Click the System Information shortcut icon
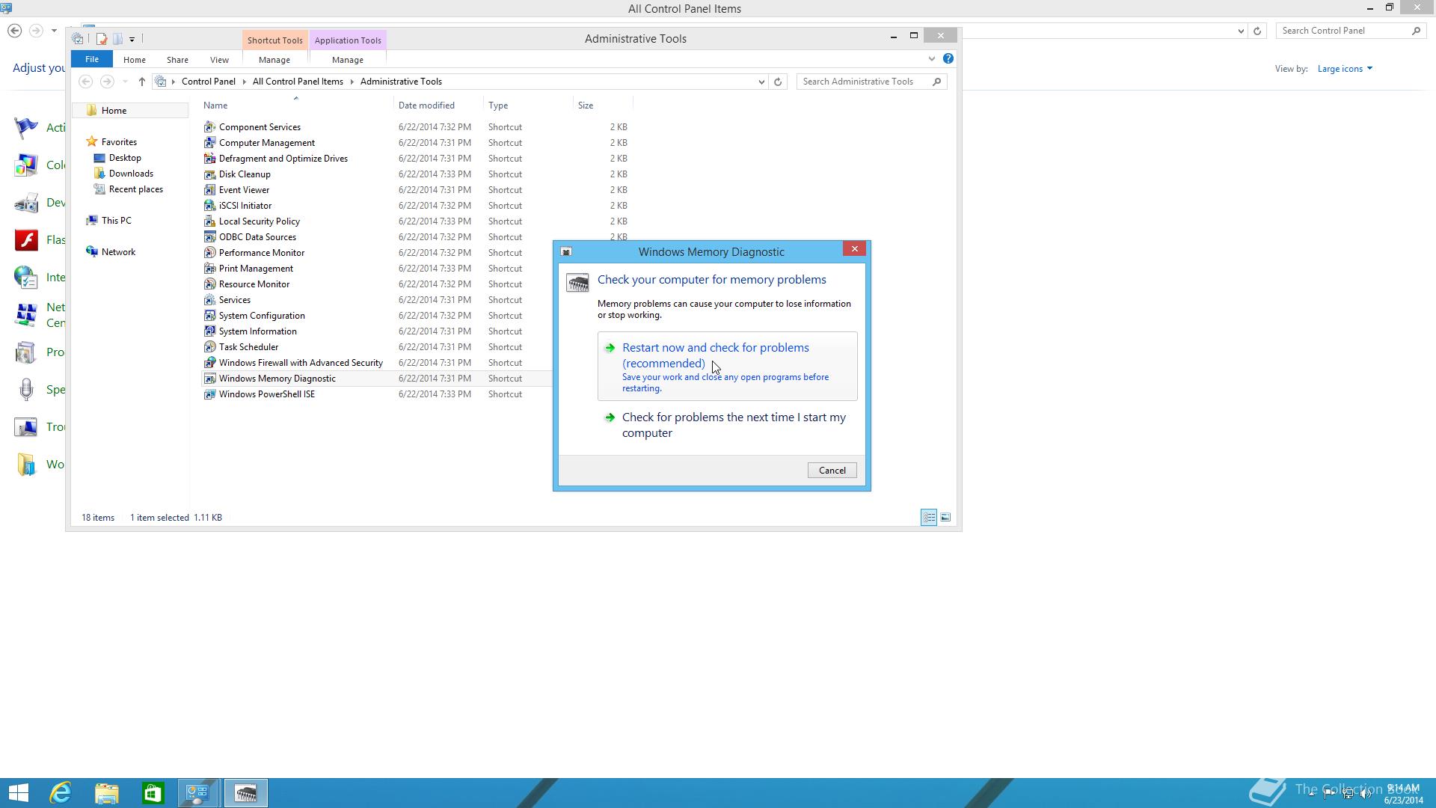The width and height of the screenshot is (1436, 808). click(x=209, y=331)
